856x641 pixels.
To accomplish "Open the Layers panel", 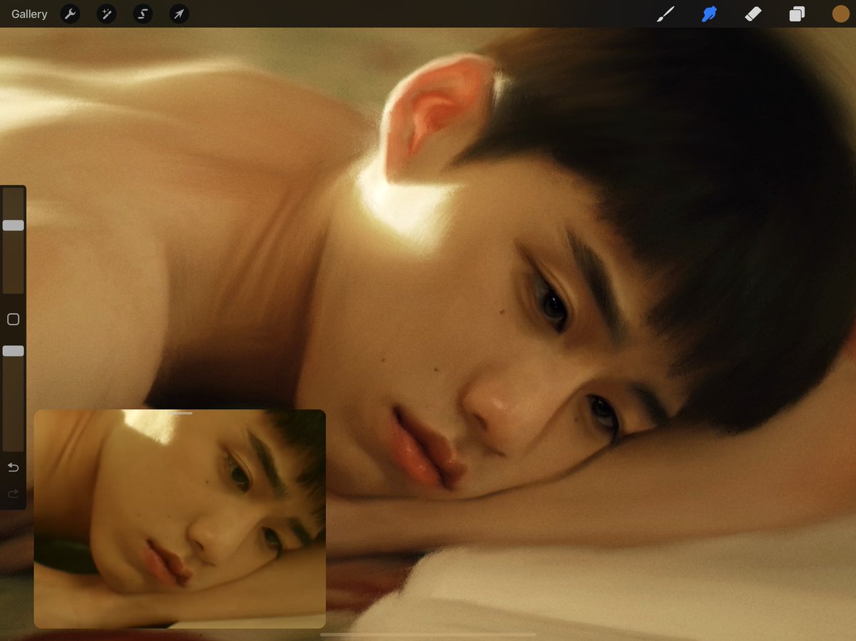I will click(x=797, y=14).
